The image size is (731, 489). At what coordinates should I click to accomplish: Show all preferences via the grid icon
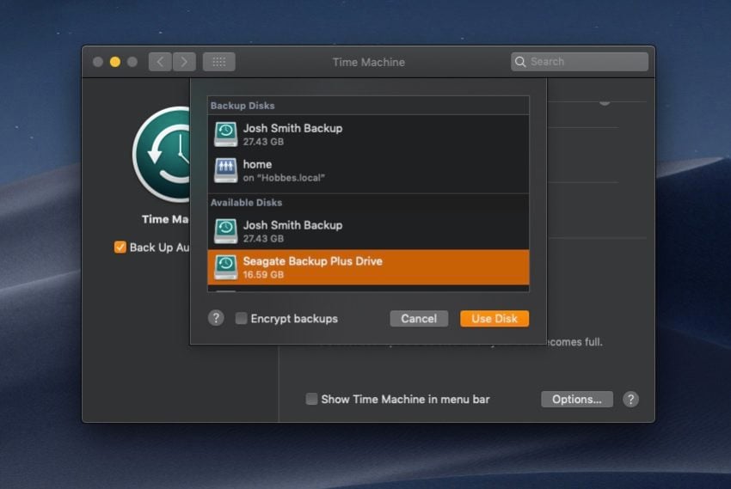(218, 62)
